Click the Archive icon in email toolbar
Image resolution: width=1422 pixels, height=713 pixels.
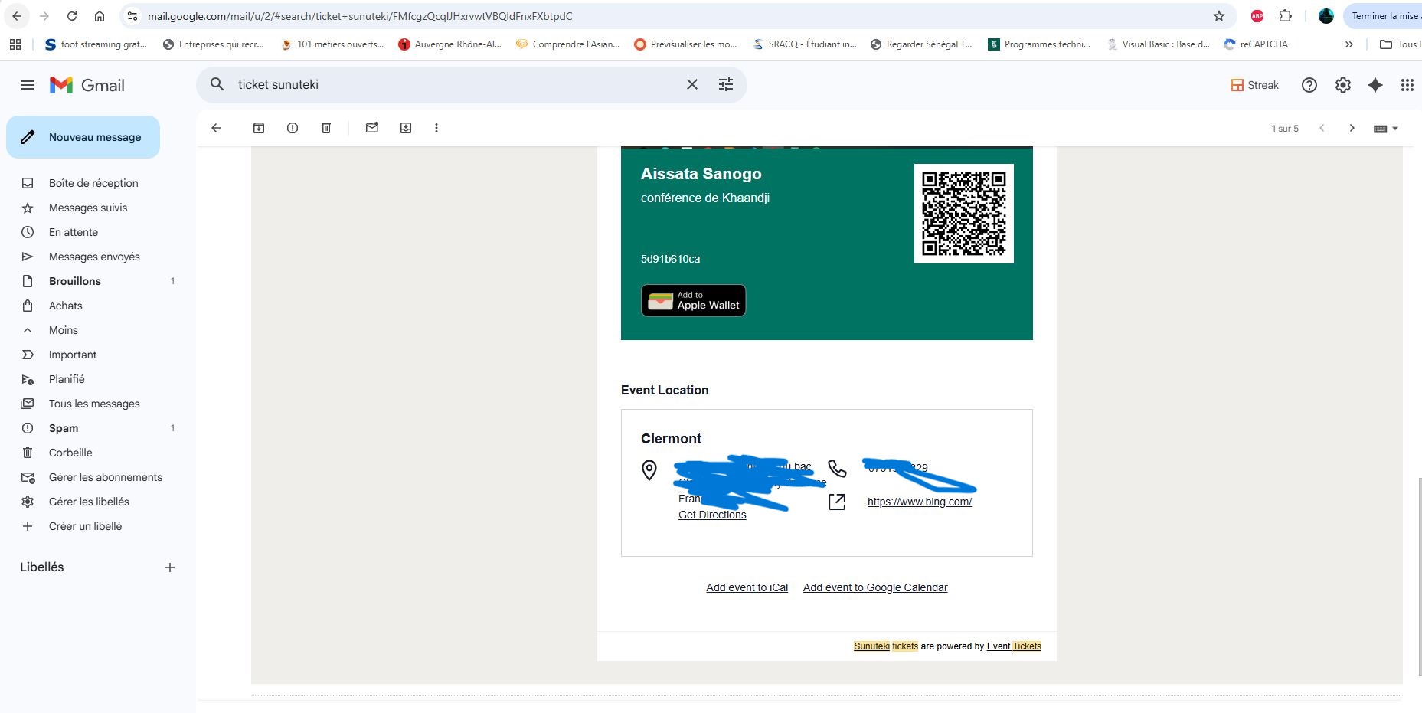tap(259, 128)
